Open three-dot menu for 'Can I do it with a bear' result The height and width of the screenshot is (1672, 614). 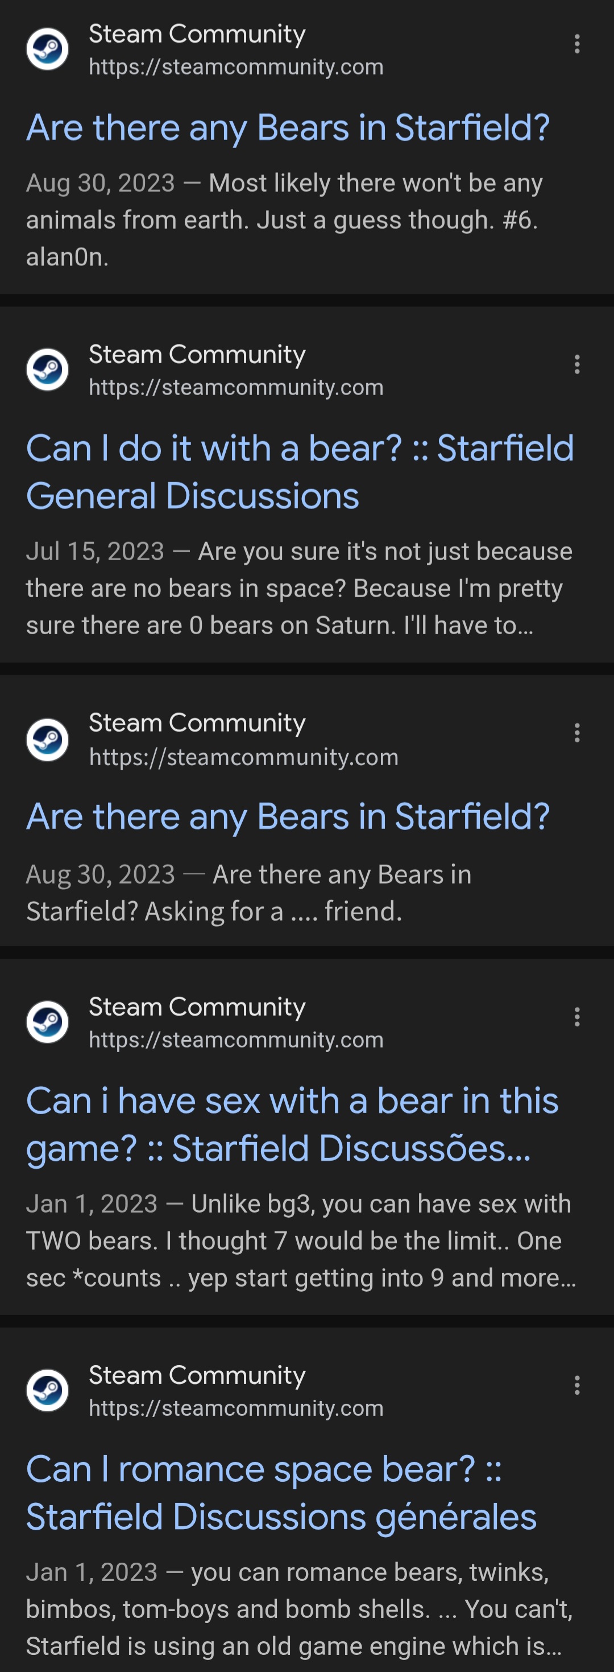[x=576, y=364]
